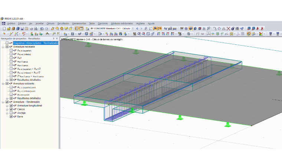The width and height of the screenshot is (282, 165).
Task: Toggle the Armadura existente checkbox
Action: pyautogui.click(x=7, y=83)
